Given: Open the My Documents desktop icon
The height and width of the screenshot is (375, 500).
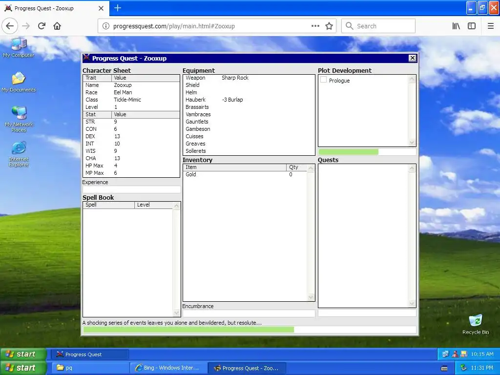Looking at the screenshot, I should pyautogui.click(x=19, y=82).
